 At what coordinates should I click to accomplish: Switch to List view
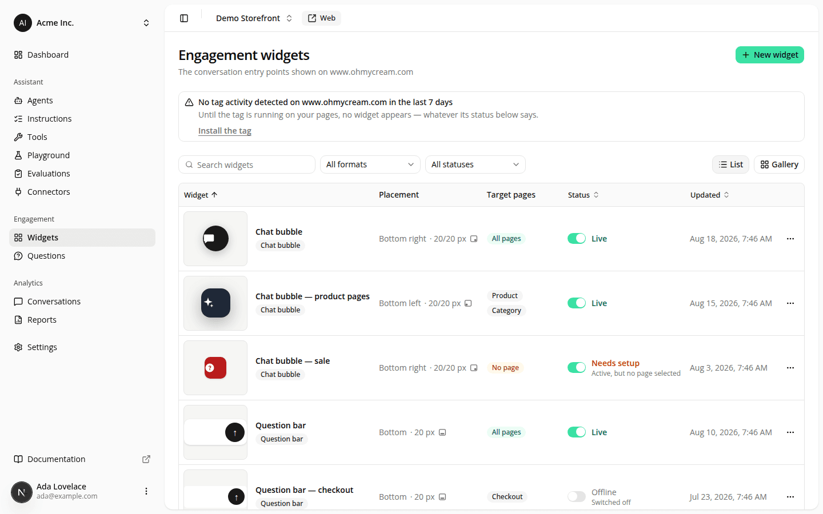(730, 164)
